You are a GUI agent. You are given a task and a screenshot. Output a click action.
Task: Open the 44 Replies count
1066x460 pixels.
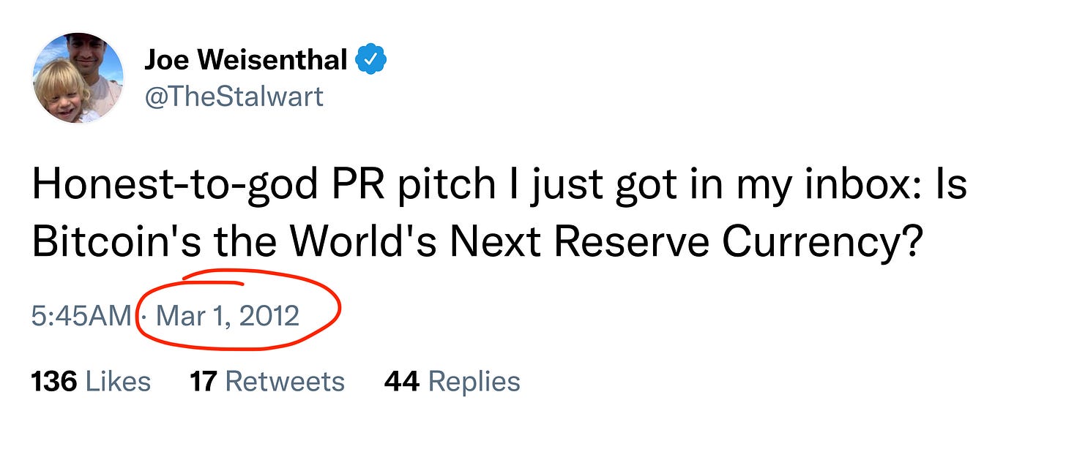(452, 381)
